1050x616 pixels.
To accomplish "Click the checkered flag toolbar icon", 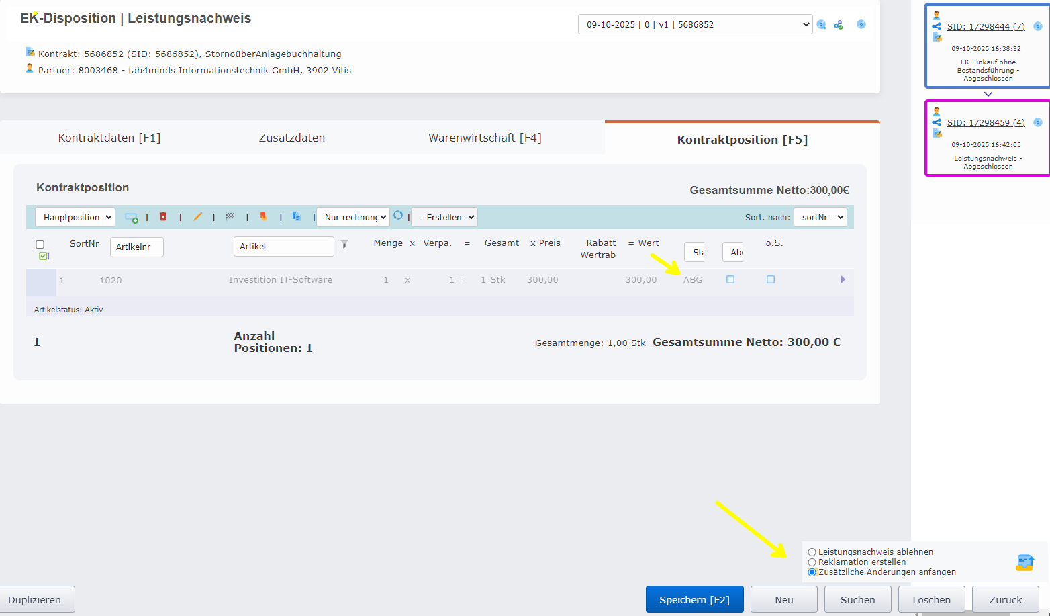I will pos(230,216).
